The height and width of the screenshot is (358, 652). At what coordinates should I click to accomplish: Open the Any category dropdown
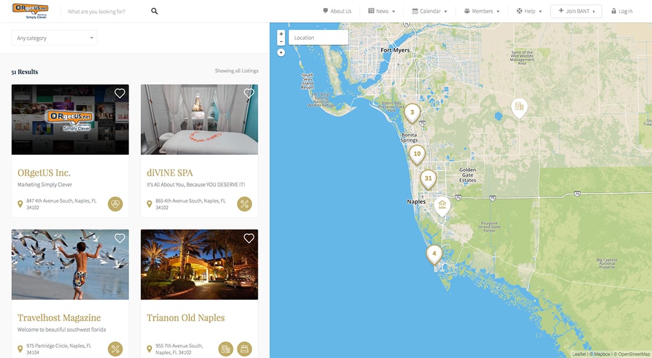(54, 38)
